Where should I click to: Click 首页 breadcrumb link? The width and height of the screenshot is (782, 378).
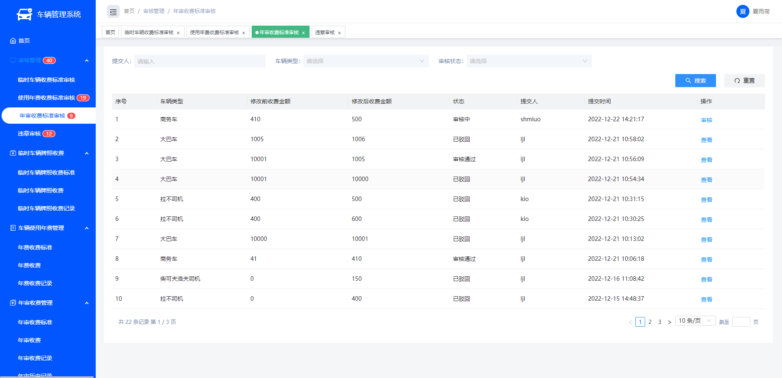[129, 11]
